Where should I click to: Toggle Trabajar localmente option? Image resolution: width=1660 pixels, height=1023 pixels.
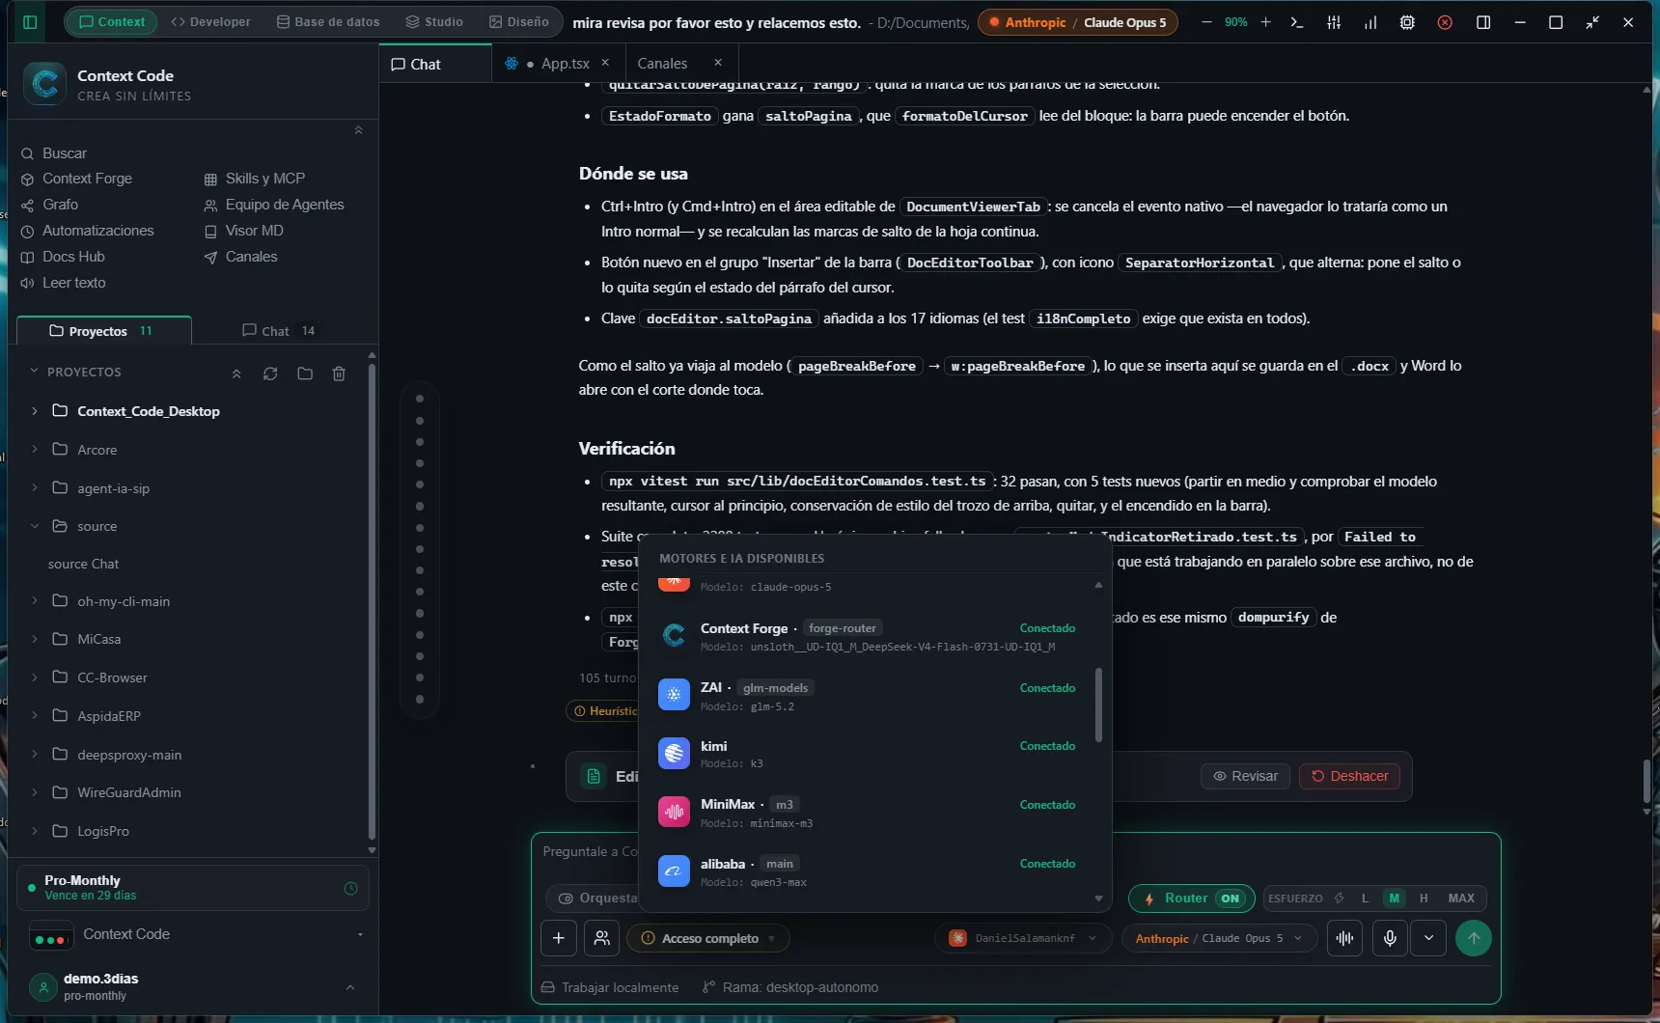[x=610, y=987]
